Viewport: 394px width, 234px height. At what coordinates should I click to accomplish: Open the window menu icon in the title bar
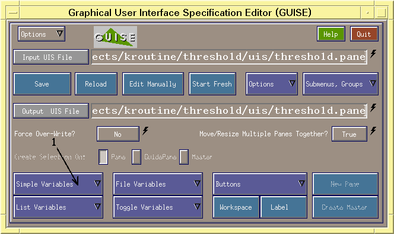(12, 12)
